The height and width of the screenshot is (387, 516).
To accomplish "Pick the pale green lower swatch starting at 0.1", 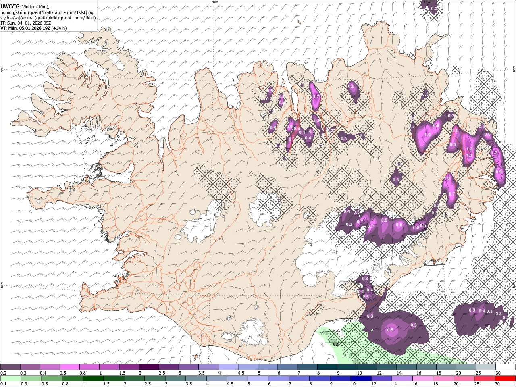I will (x=10, y=378).
